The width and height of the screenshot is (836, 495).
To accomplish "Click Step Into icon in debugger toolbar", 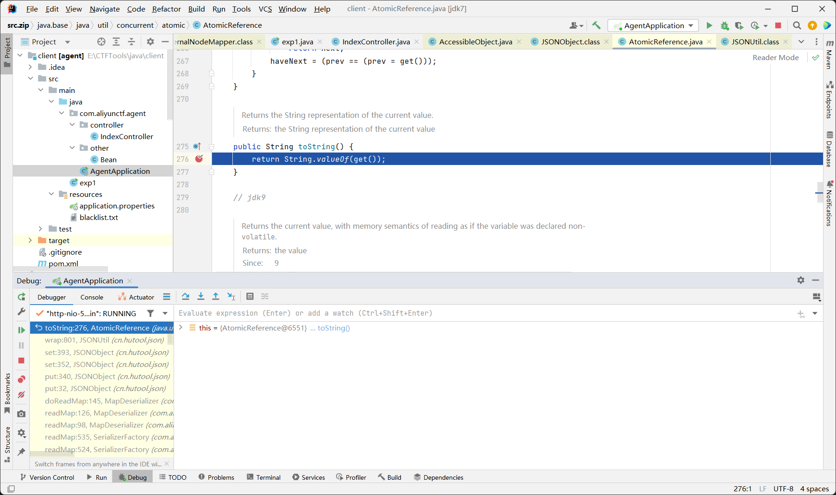I will [200, 297].
